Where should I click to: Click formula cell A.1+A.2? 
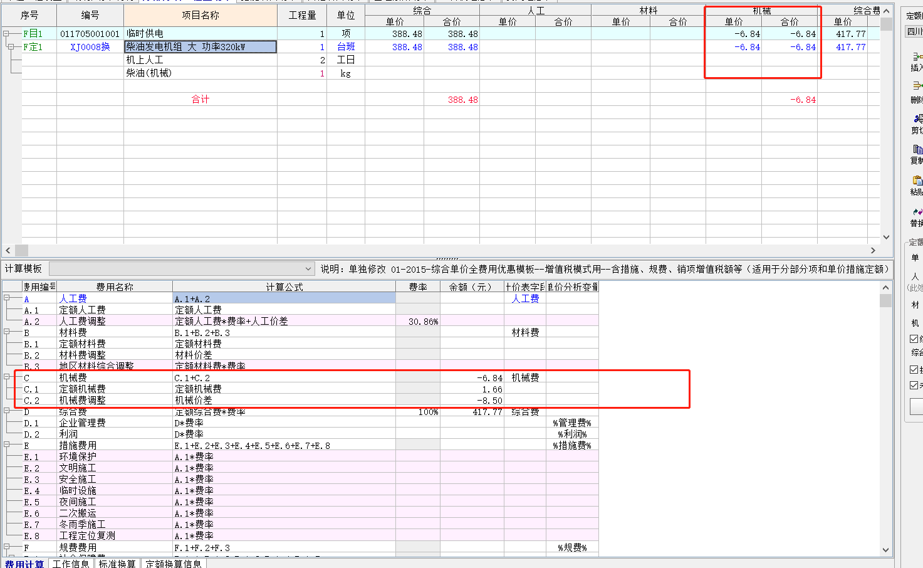coord(284,298)
